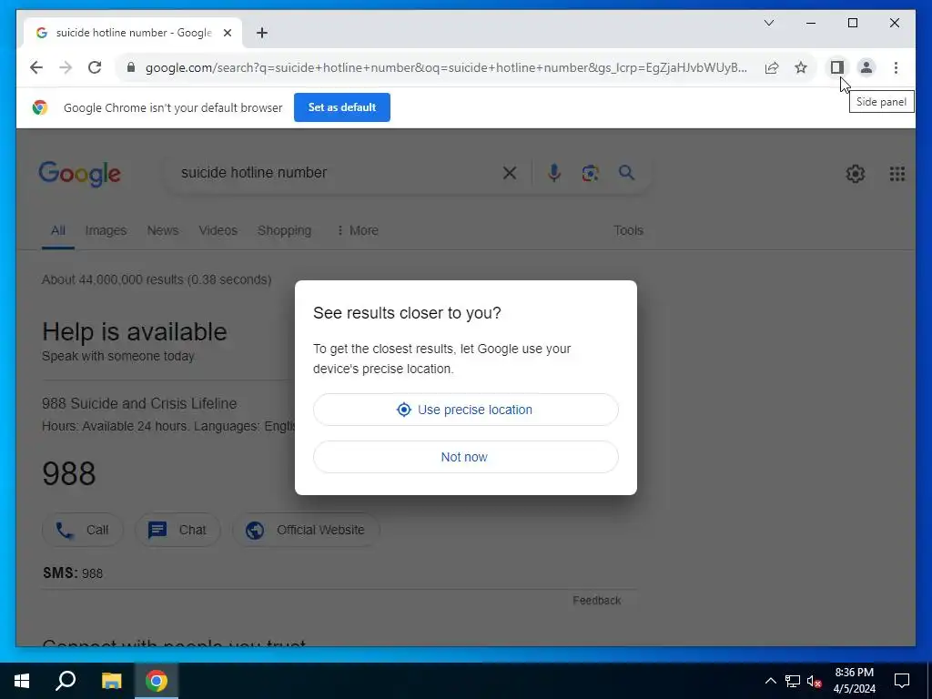Open the Chrome profile menu
Screen dimensions: 932x699
[x=866, y=67]
